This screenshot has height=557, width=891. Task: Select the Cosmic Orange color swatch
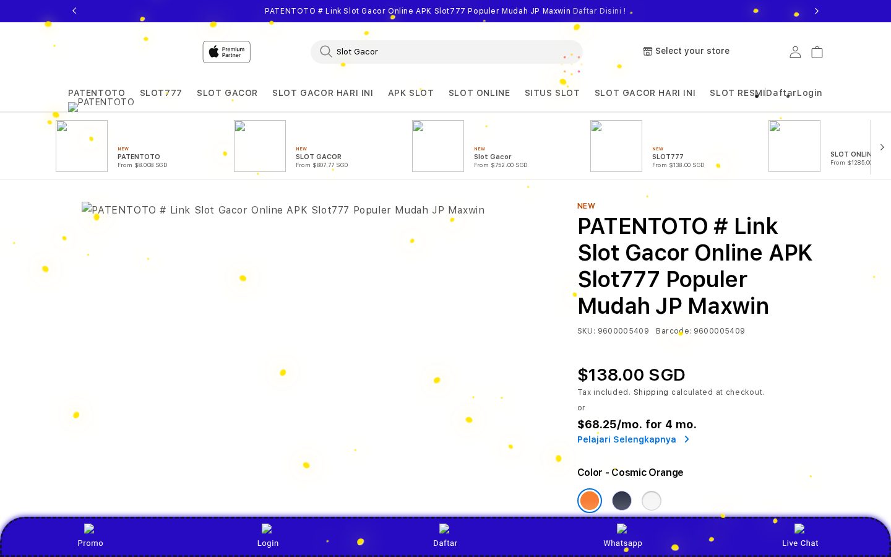(x=590, y=501)
